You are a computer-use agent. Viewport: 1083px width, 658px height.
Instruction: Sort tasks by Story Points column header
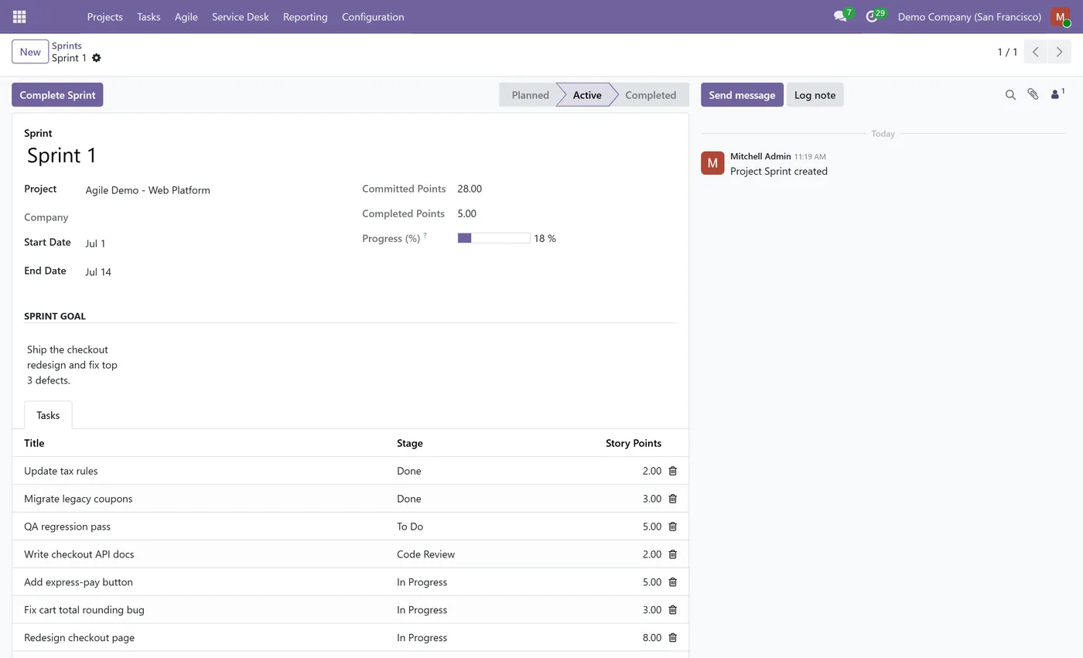click(x=633, y=443)
